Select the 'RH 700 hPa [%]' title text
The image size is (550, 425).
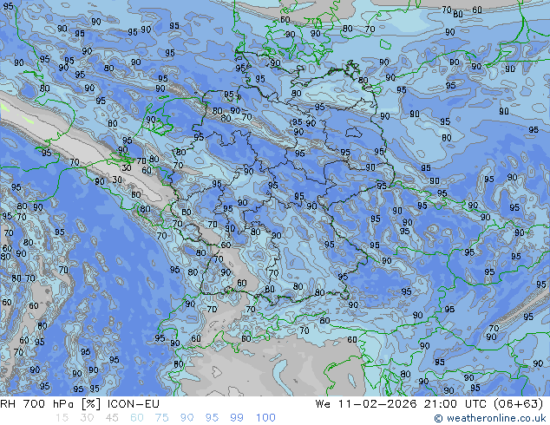coord(50,404)
